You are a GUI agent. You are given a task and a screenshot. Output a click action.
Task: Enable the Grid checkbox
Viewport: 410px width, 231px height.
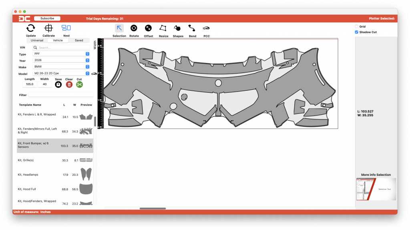coord(357,27)
